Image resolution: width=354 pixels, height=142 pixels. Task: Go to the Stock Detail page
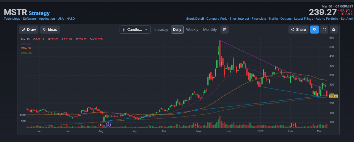coord(195,19)
